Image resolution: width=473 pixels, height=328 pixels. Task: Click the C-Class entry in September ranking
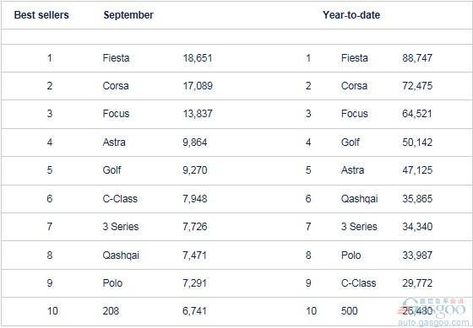[x=120, y=198]
